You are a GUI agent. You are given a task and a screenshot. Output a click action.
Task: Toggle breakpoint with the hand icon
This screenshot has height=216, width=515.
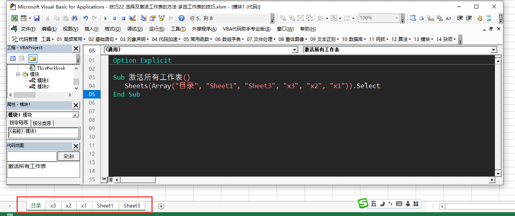[x=480, y=18]
